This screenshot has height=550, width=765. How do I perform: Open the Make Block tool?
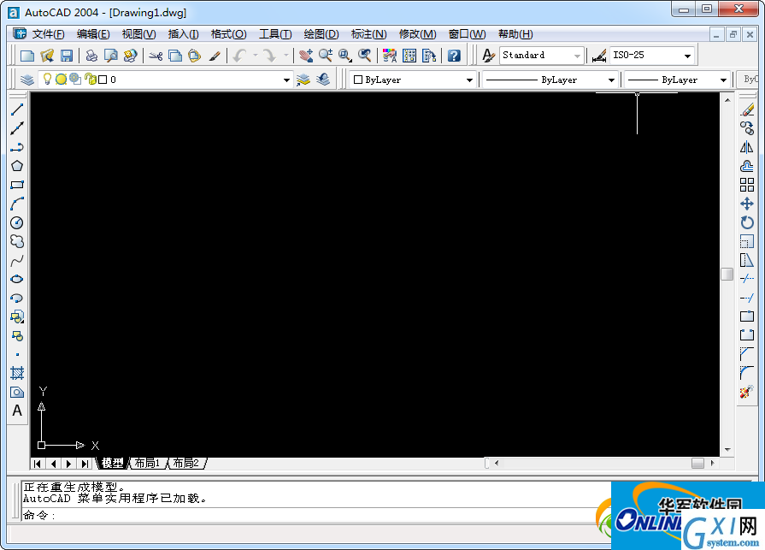[17, 336]
